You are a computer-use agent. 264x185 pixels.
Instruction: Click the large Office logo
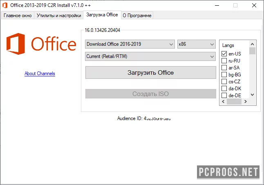[41, 44]
